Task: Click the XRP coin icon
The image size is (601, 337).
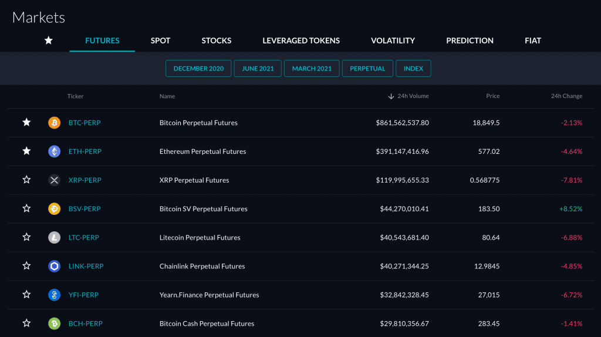Action: point(54,180)
